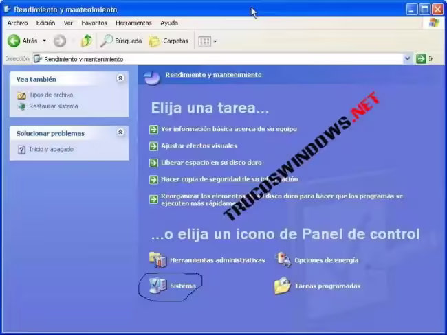This screenshot has height=335, width=447.
Task: Click arrow icon beside Ver información básica
Action: pos(153,130)
